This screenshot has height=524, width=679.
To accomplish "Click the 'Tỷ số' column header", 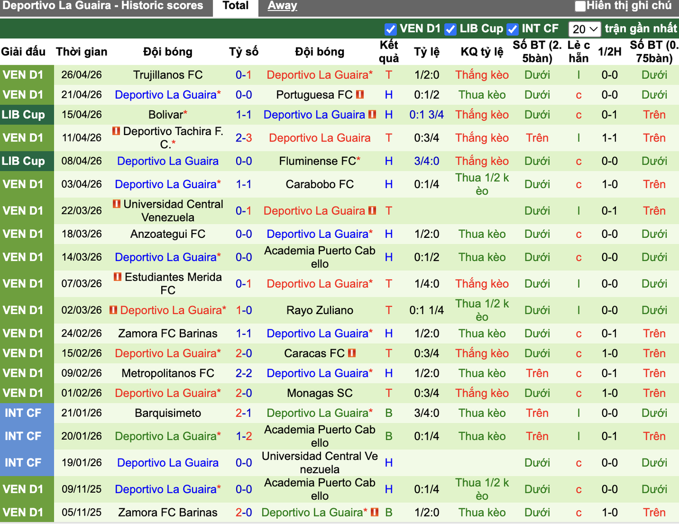I will 243,51.
